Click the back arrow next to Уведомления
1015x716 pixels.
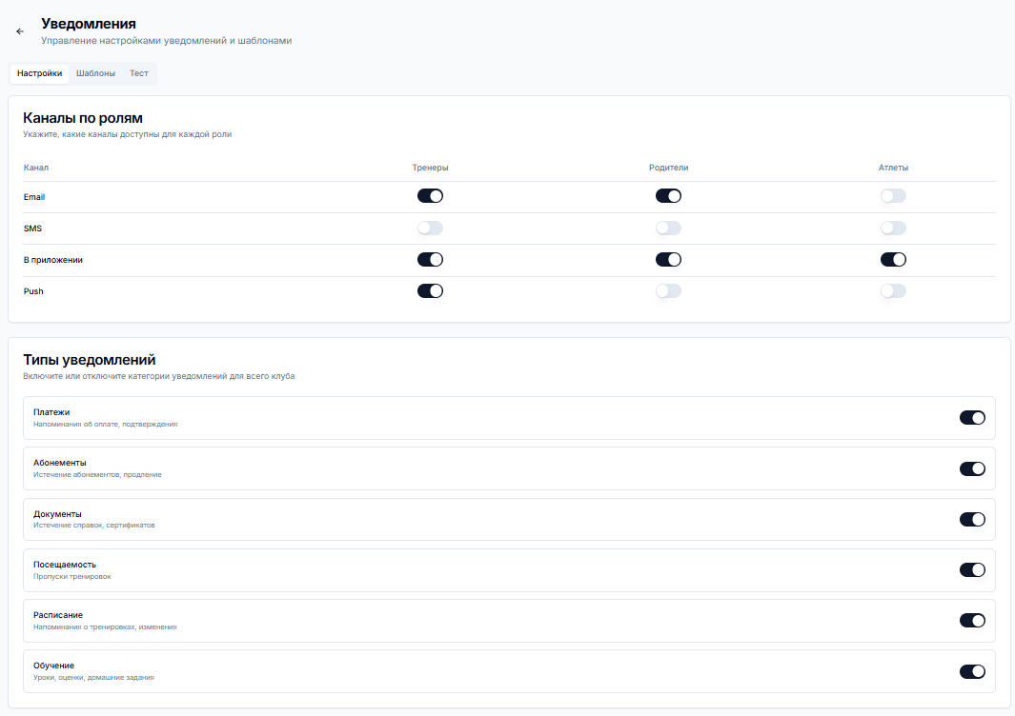tap(20, 31)
